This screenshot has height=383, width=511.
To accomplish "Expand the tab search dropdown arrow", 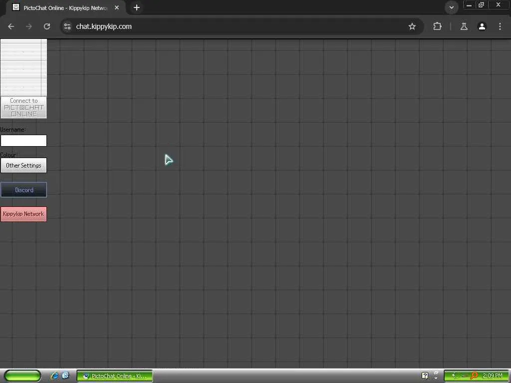I will click(x=451, y=7).
